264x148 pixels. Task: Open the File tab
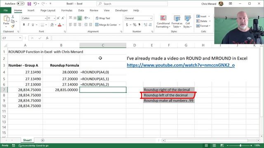click(x=5, y=10)
